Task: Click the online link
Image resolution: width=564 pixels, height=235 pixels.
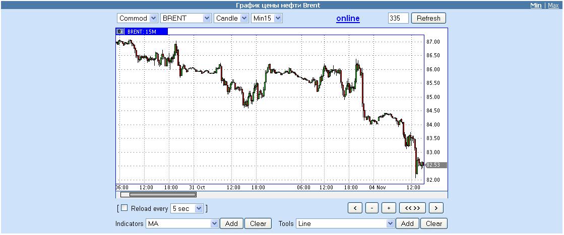Action: tap(348, 19)
